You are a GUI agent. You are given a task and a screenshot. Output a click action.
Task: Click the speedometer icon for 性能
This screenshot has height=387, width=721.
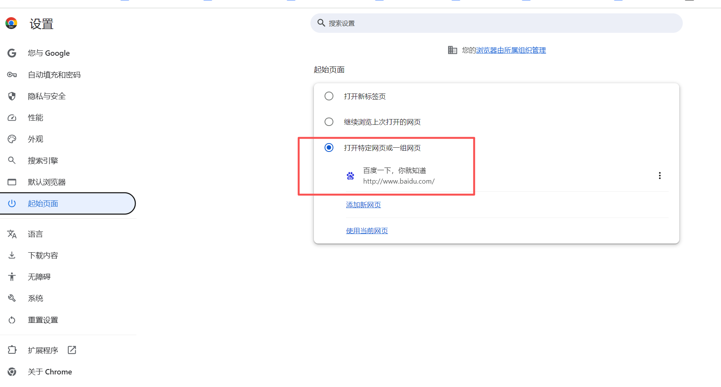point(12,118)
